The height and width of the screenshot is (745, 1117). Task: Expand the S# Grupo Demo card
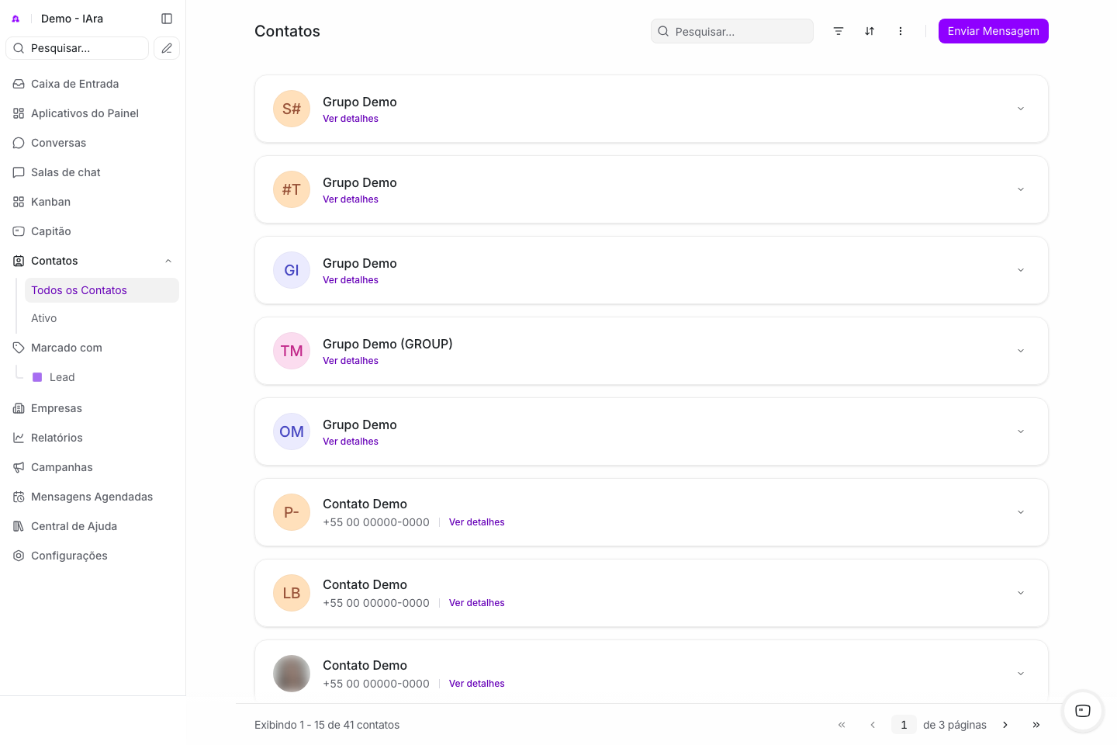[1021, 109]
